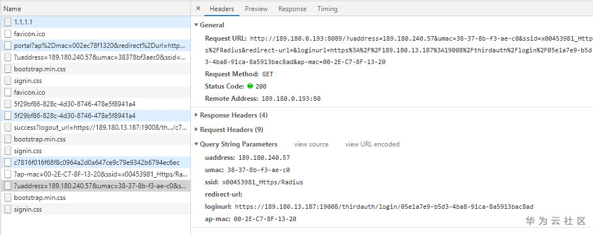Collapse the General section
The height and width of the screenshot is (235, 593).
[196, 25]
